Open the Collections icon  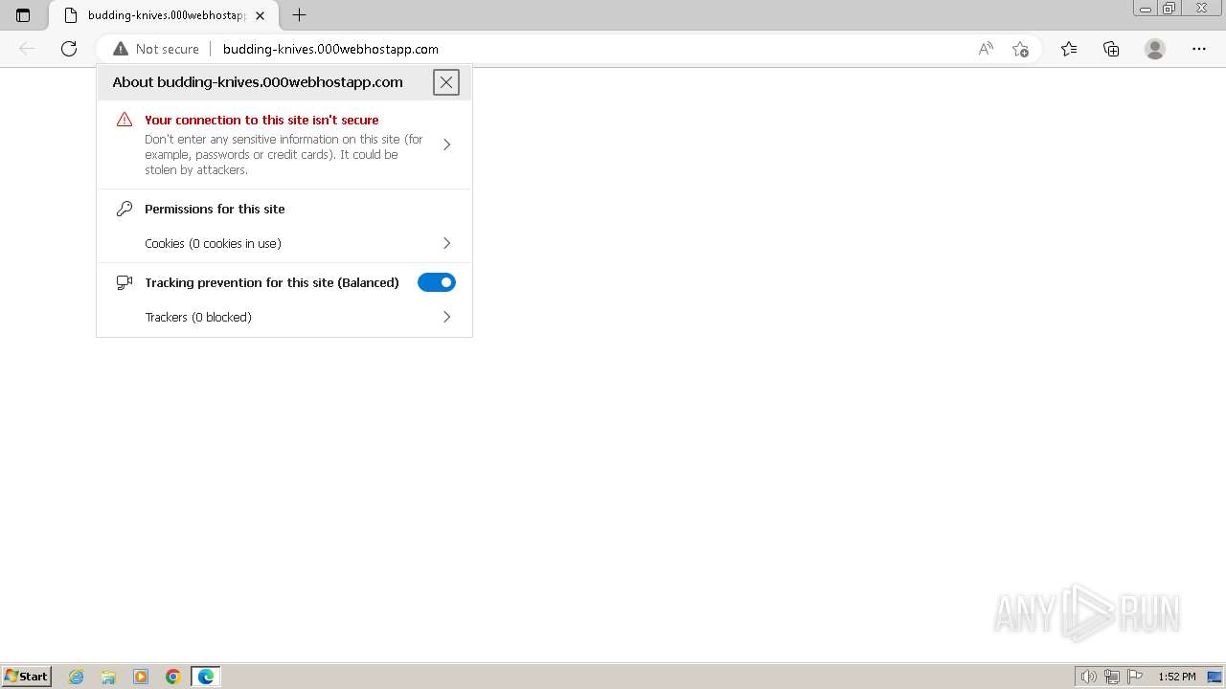click(x=1111, y=49)
